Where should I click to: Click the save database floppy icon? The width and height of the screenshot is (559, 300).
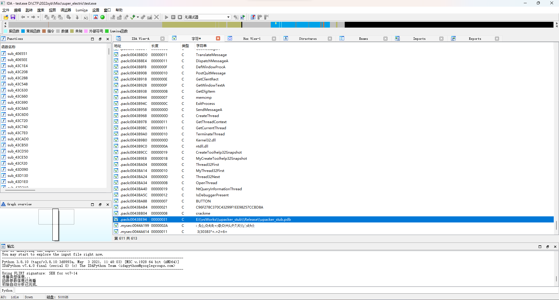13,17
